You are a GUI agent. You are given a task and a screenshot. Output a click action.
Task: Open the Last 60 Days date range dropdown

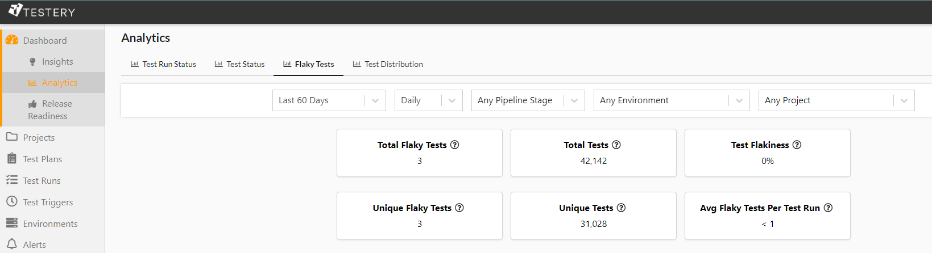pos(329,100)
